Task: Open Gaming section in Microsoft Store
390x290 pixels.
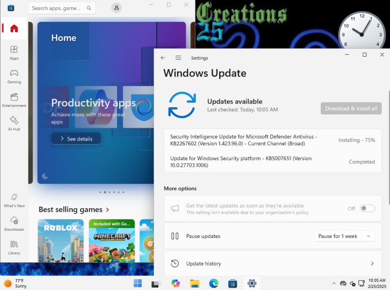Action: tap(14, 76)
